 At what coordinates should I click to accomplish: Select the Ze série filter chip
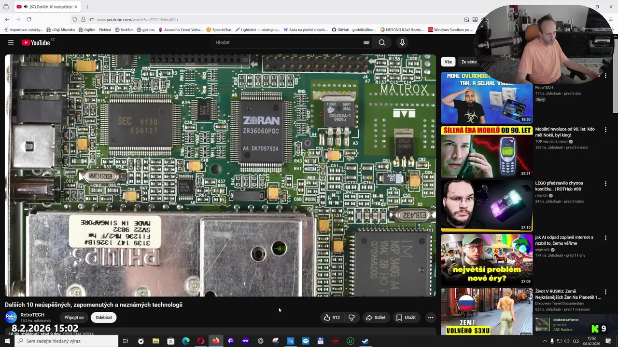click(469, 62)
